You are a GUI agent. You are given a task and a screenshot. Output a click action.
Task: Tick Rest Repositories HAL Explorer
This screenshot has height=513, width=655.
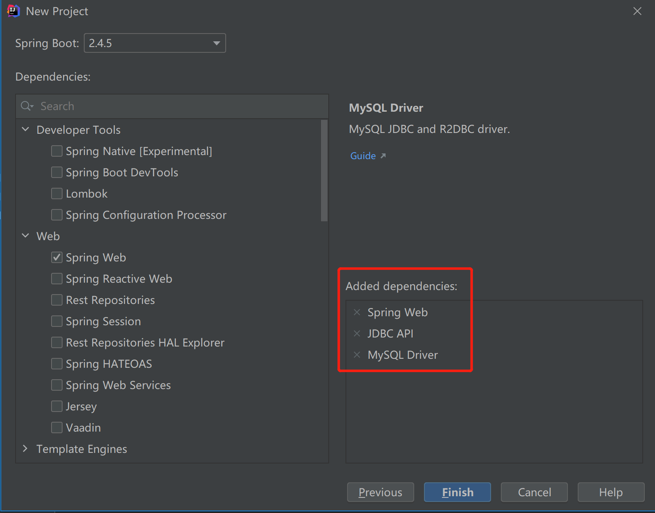(57, 343)
